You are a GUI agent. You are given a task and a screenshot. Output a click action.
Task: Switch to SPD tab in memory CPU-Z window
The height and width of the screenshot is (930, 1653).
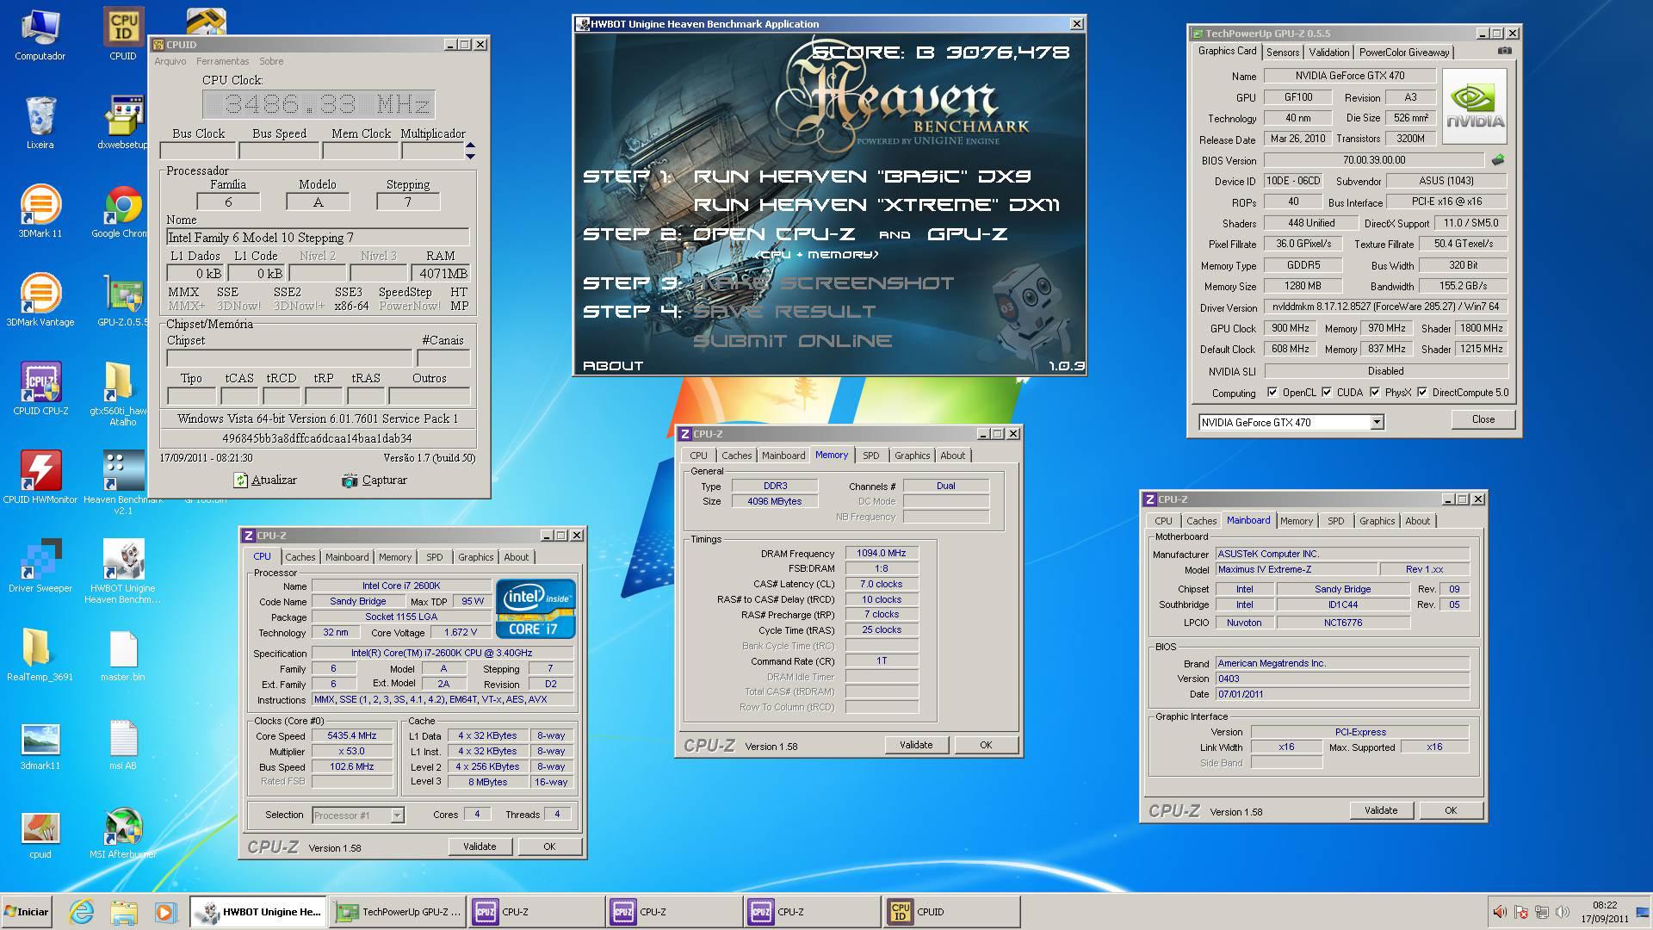[x=871, y=456]
